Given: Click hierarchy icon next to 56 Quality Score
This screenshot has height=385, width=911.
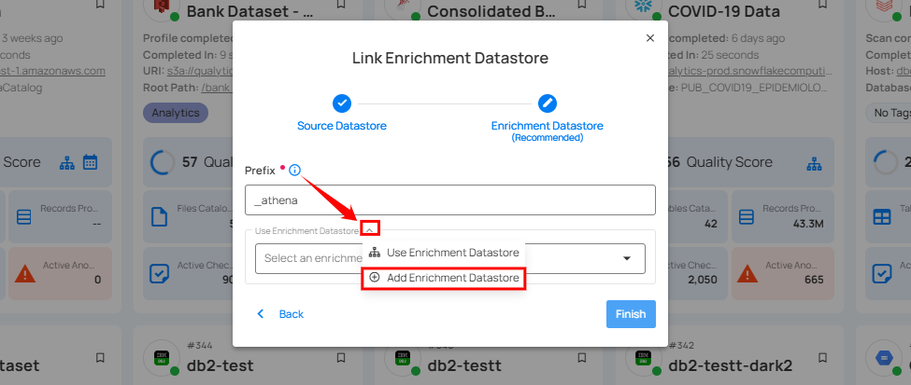Looking at the screenshot, I should click(x=814, y=163).
